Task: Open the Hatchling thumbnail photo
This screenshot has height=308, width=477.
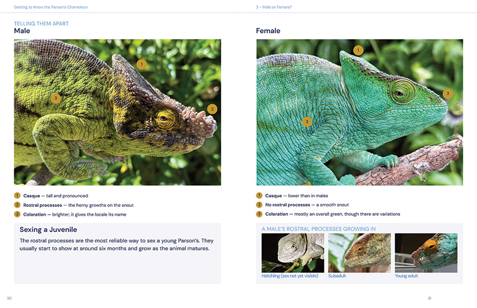Action: pos(293,253)
